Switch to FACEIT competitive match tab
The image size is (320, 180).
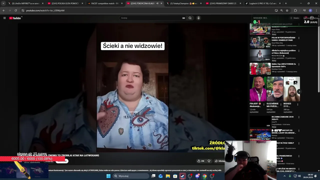(x=105, y=3)
